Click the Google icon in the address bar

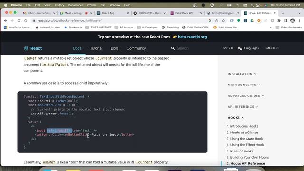tap(210, 20)
